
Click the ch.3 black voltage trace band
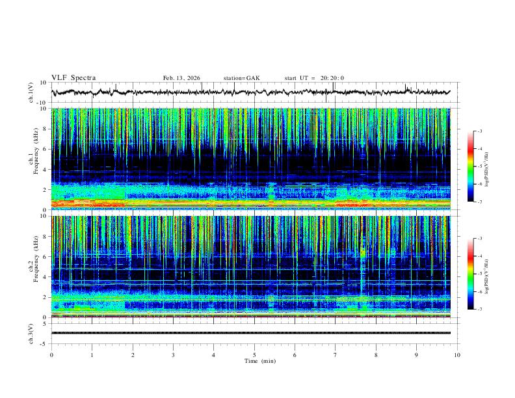[251, 333]
